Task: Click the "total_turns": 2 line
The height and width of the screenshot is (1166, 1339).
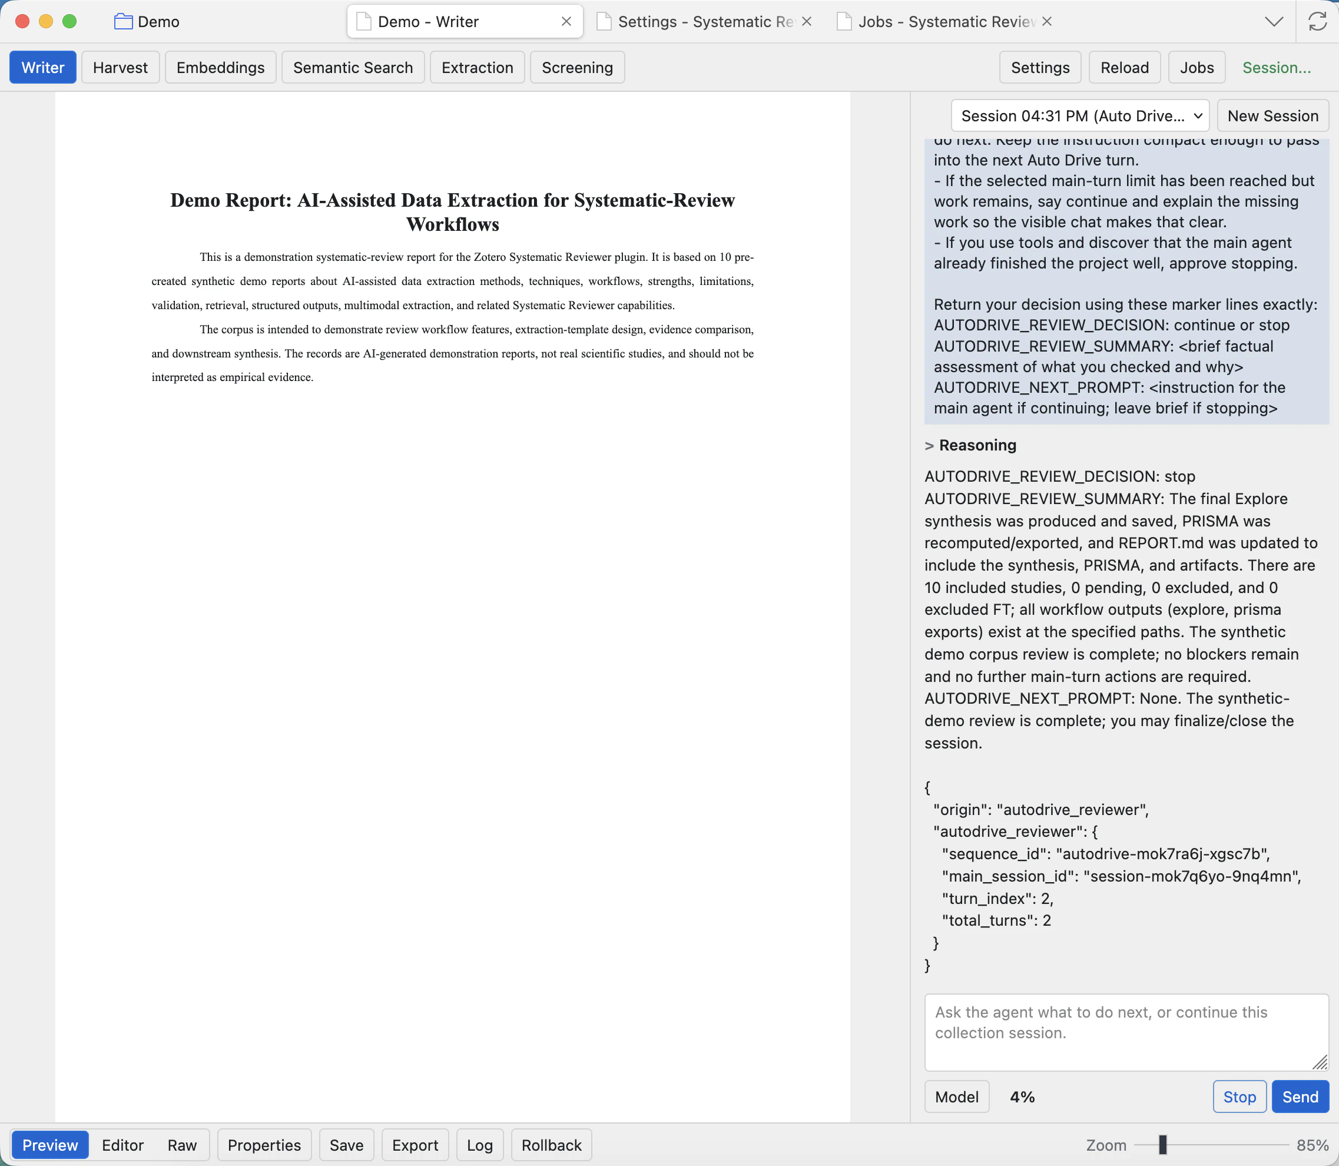Action: point(996,920)
